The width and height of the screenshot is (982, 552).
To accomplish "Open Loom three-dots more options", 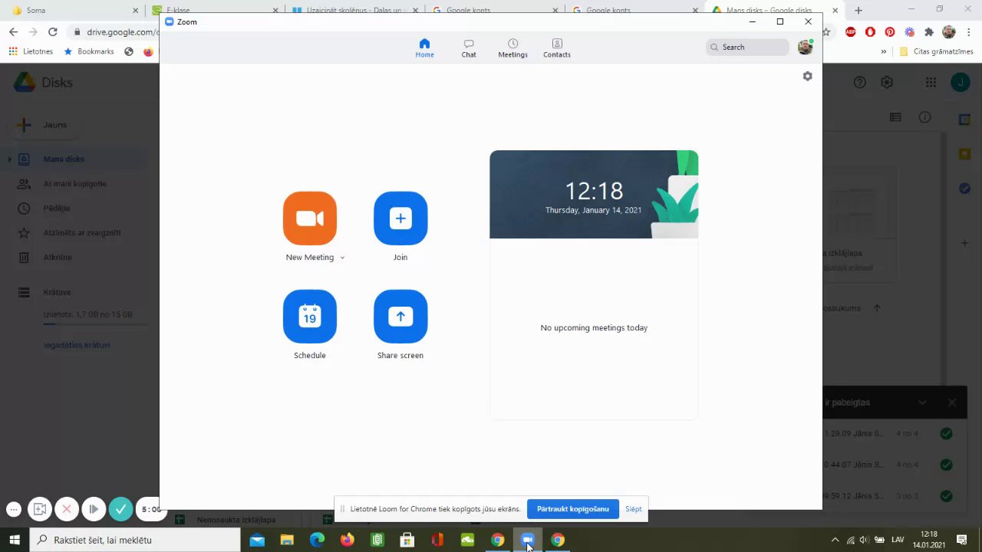I will pos(13,509).
